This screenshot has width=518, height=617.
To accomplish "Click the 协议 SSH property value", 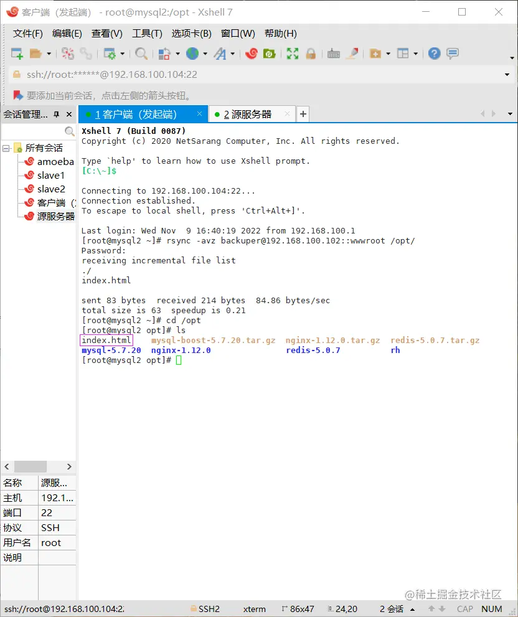I will (57, 528).
